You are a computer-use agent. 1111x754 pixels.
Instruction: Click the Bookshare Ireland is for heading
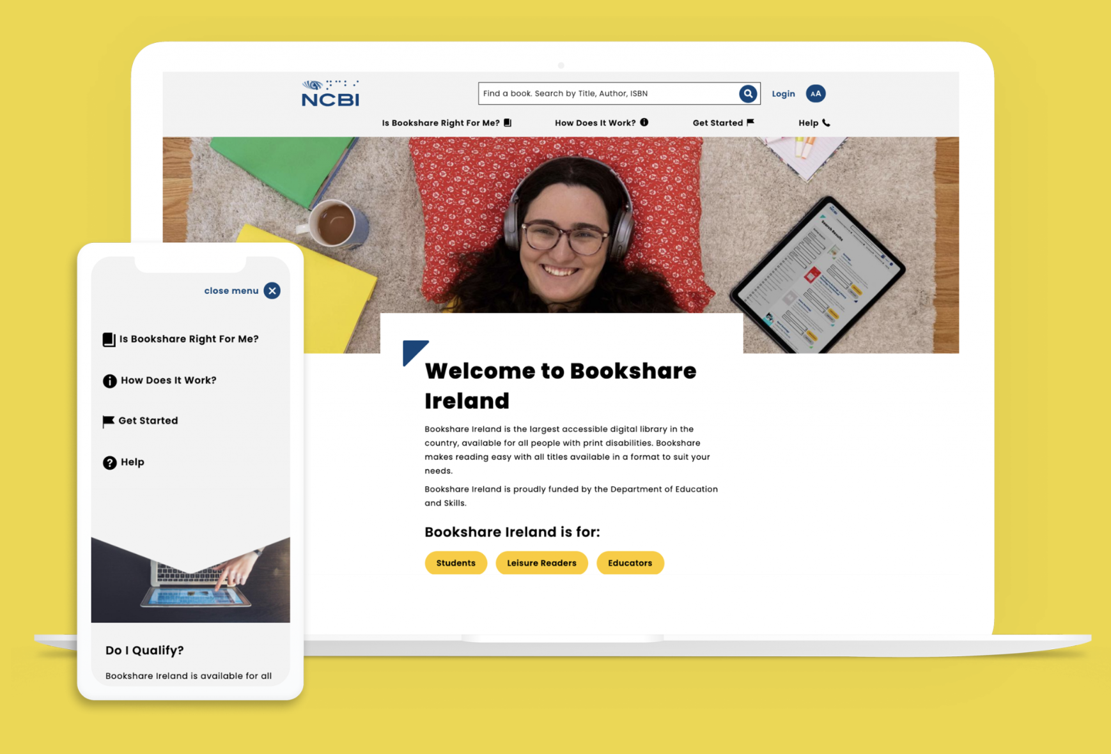click(x=512, y=532)
